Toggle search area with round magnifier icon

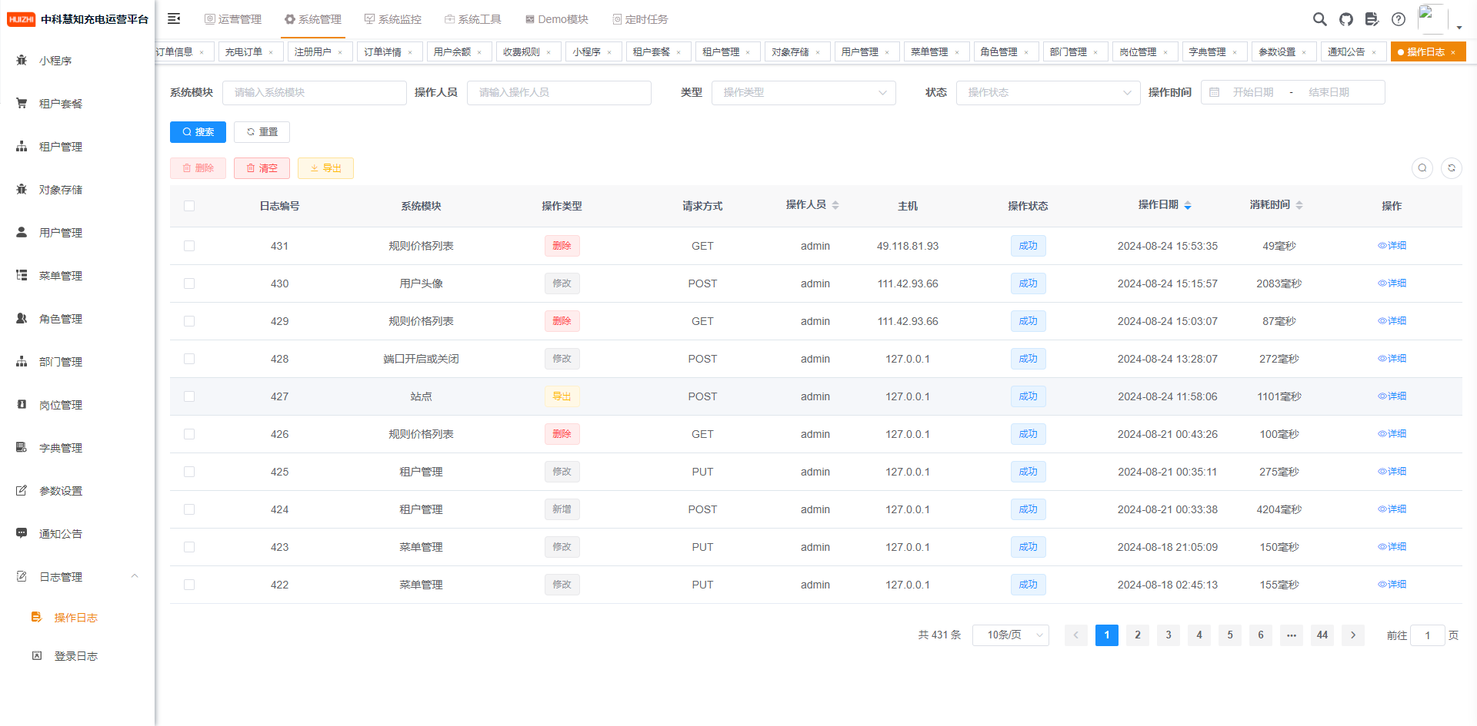click(1422, 167)
